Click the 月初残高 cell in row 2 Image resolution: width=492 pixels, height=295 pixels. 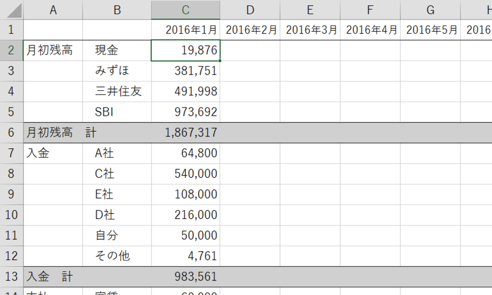[53, 50]
